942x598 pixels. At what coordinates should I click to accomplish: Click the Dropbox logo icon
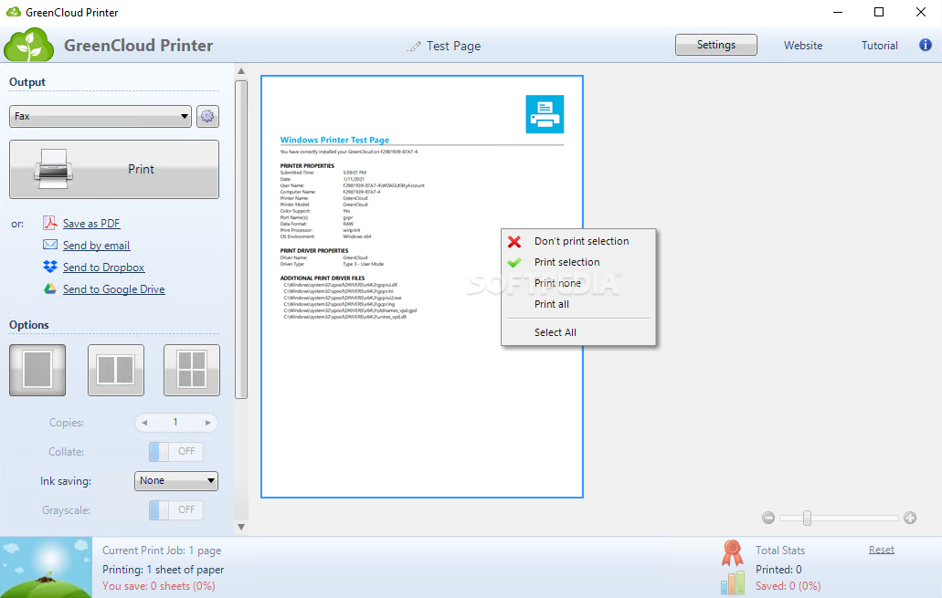50,267
